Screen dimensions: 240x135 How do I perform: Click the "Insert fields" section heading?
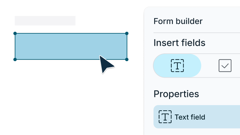(179, 43)
